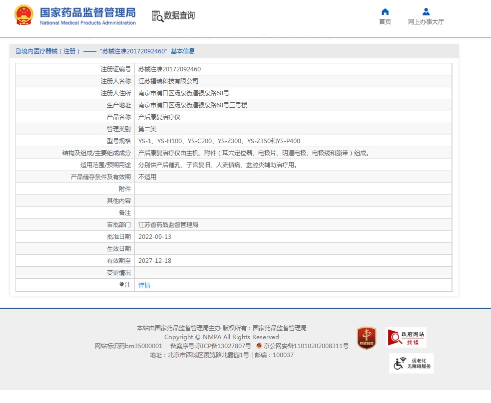Click the document icon before 境内医疗器械

(x=18, y=51)
